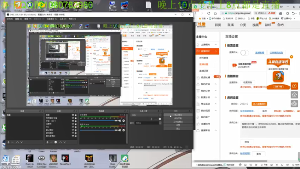Go to 分类 tab on Douyu
The height and width of the screenshot is (169, 300).
[243, 25]
